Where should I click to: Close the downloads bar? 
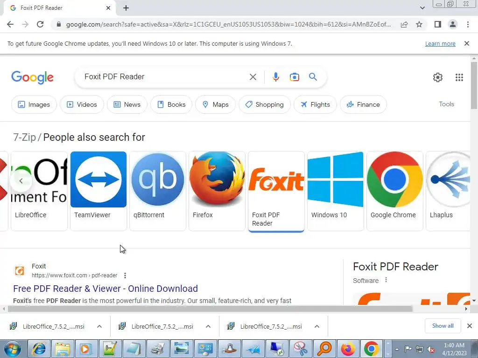point(470,326)
